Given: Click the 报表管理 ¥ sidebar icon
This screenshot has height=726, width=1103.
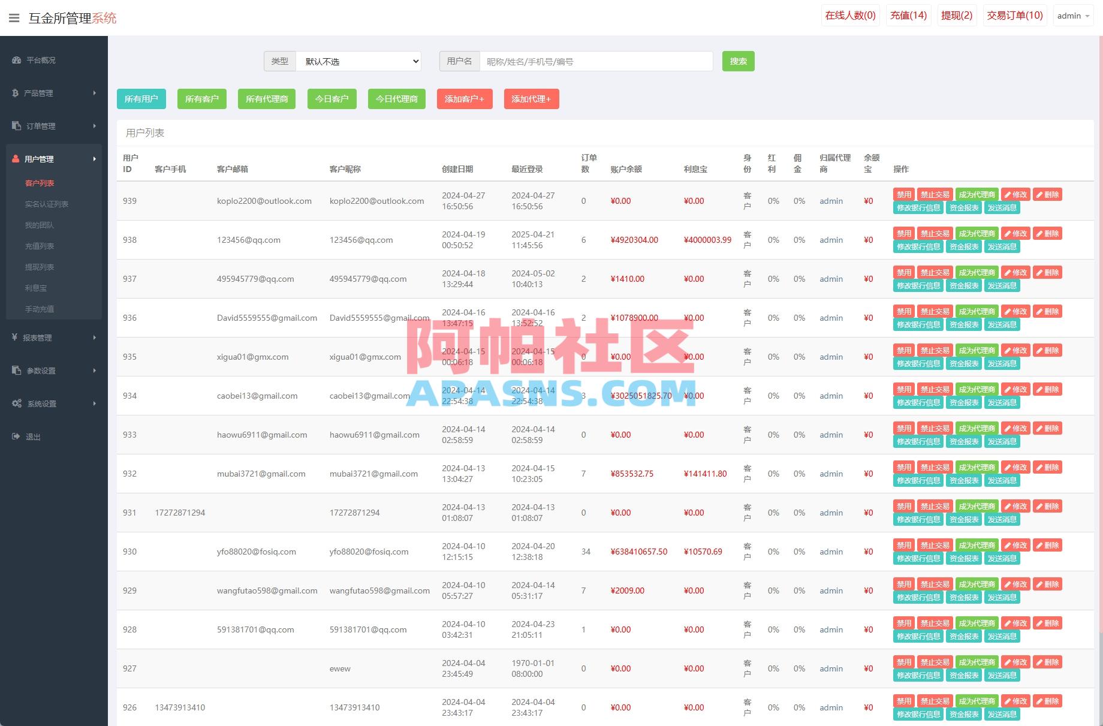Looking at the screenshot, I should click(x=14, y=338).
